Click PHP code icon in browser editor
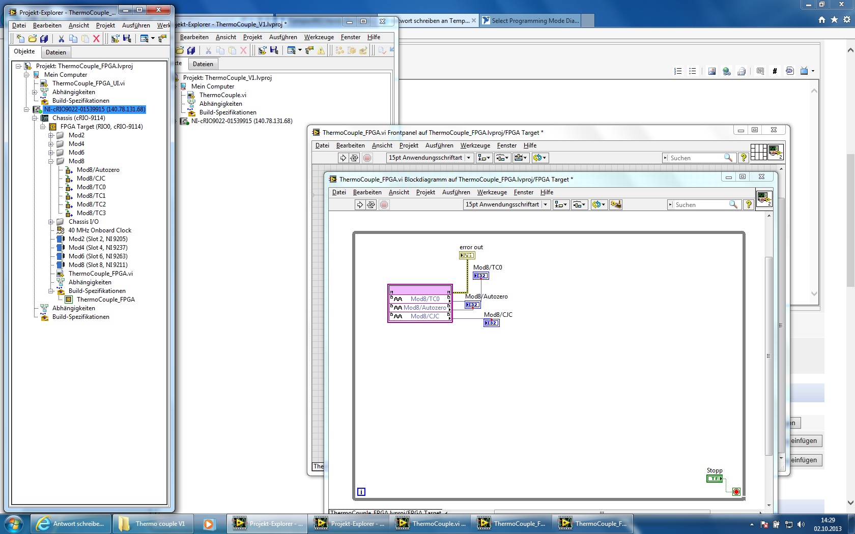 coord(790,71)
